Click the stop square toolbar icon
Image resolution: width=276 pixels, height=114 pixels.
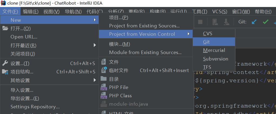(200, 22)
